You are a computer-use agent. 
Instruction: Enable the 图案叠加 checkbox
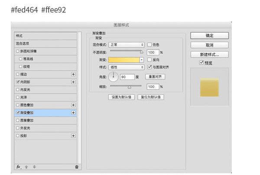coord(18,120)
